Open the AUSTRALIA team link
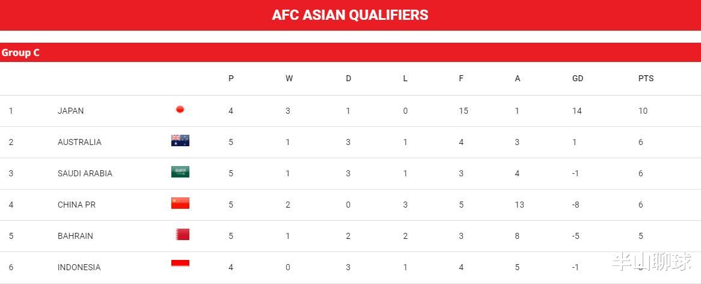 [79, 142]
